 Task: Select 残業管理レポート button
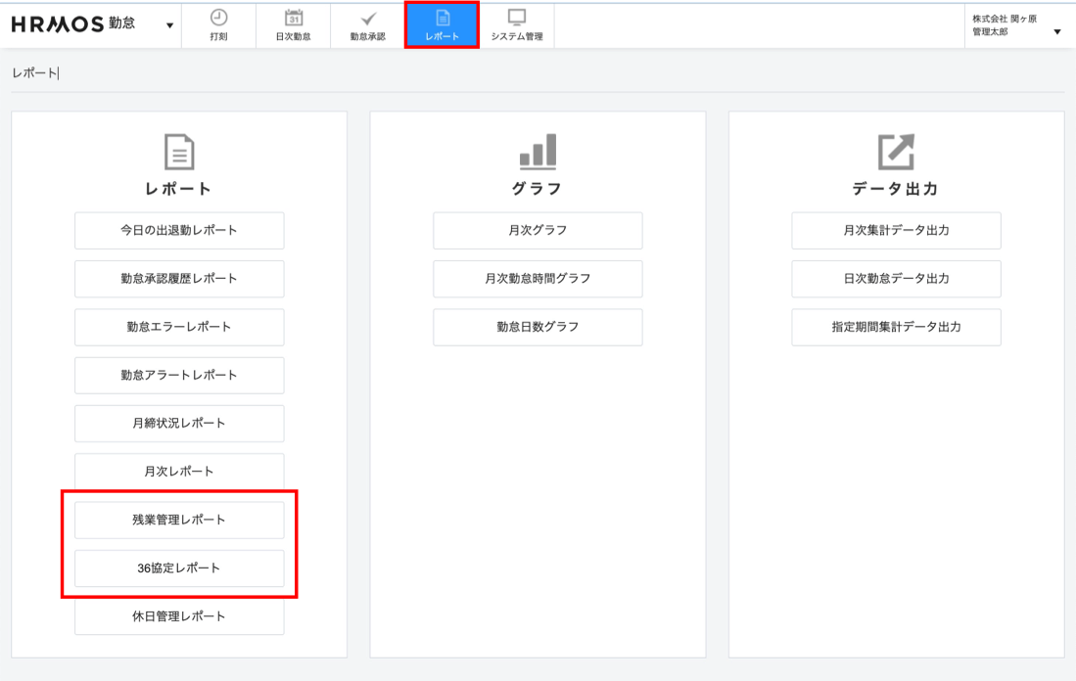pos(179,520)
